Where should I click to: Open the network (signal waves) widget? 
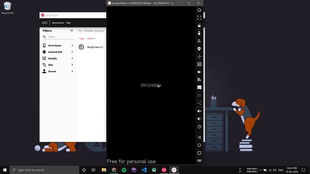(x=199, y=80)
